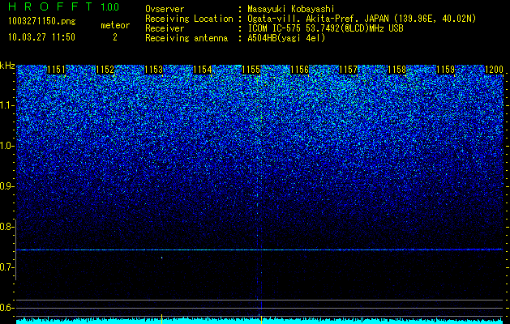This screenshot has height=324, width=510.
Task: Click the observer name Masayuki Kobayashi
Action: pyautogui.click(x=290, y=9)
